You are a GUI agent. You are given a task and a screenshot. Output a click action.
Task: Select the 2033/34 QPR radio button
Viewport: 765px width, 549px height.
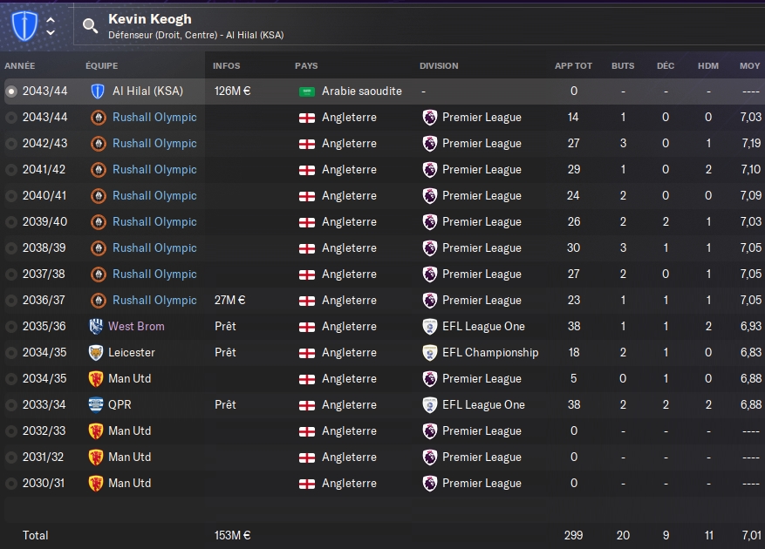click(x=10, y=404)
